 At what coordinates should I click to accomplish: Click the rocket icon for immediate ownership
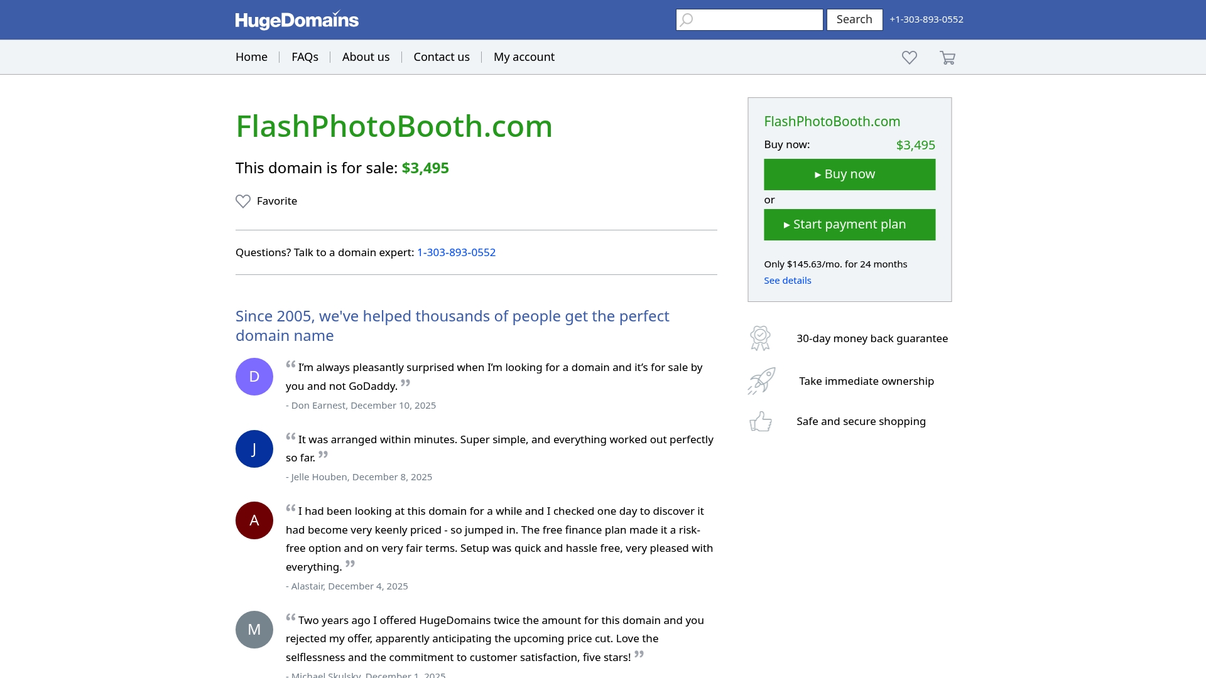(761, 380)
